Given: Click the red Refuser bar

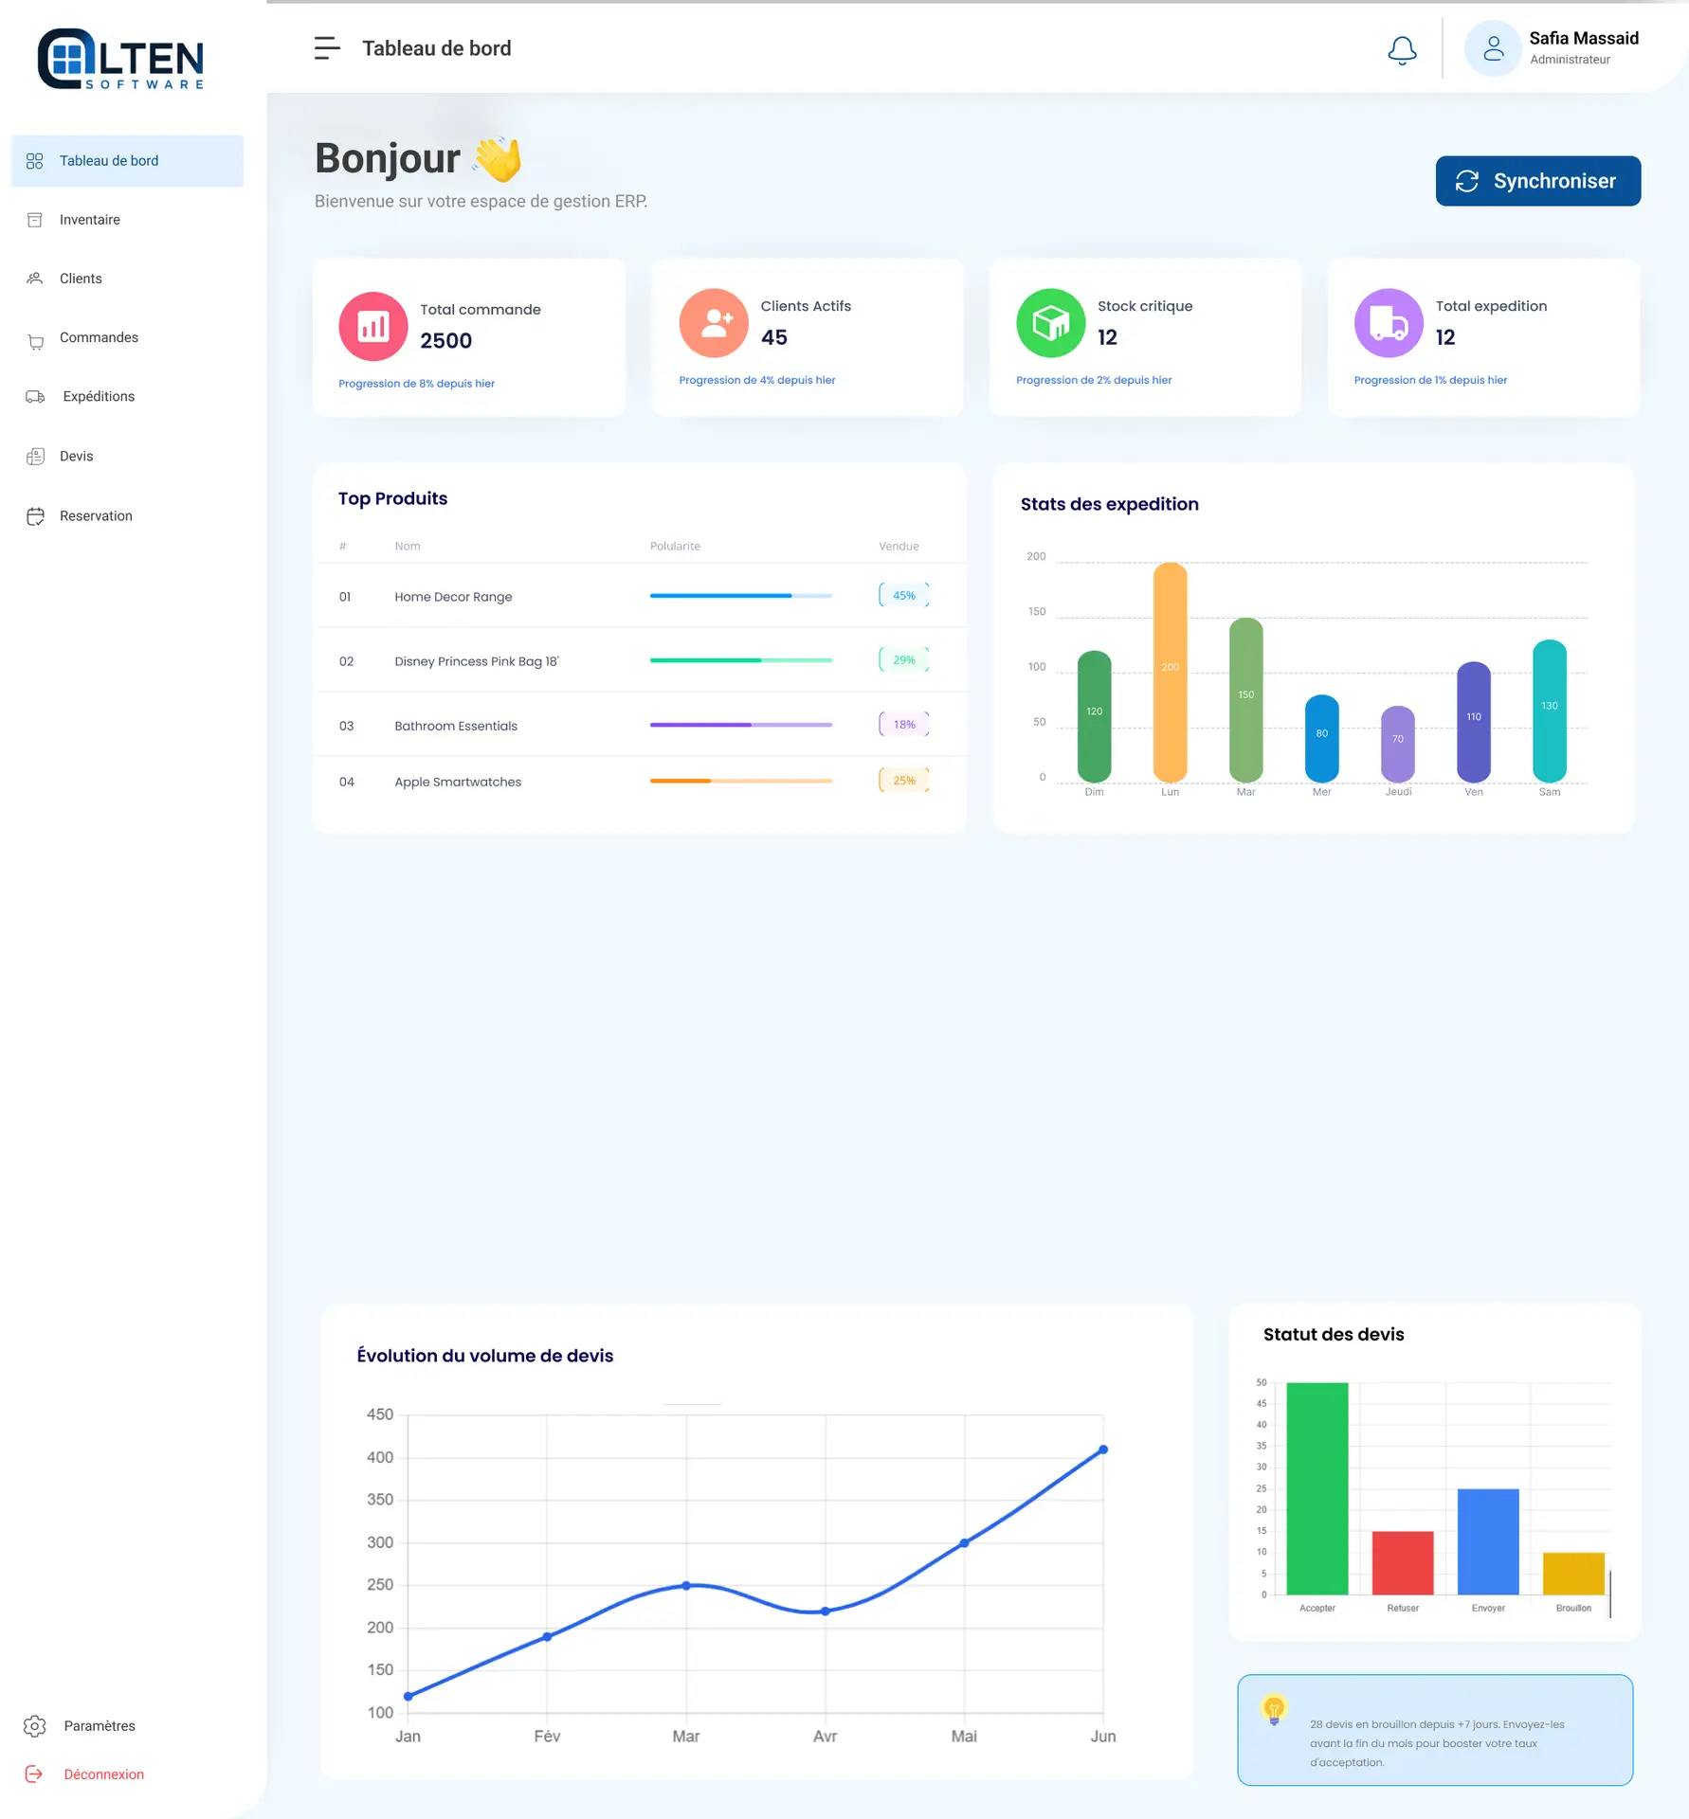Looking at the screenshot, I should [1403, 1563].
